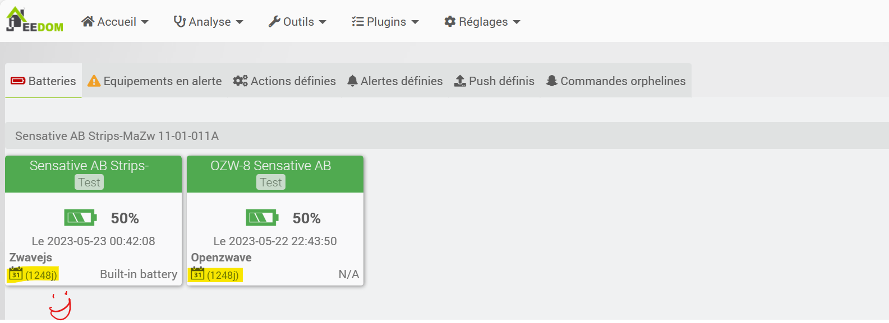Click the bell icon next to Alertes définies
This screenshot has width=889, height=323.
352,81
